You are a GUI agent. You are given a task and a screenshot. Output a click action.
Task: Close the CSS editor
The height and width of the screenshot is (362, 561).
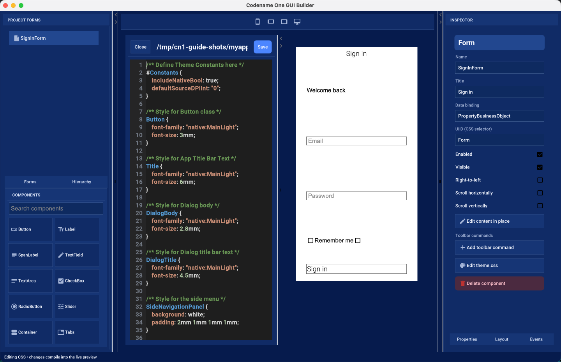coord(140,47)
